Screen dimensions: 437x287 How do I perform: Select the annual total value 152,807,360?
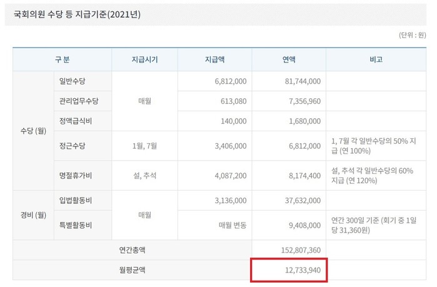(x=299, y=250)
